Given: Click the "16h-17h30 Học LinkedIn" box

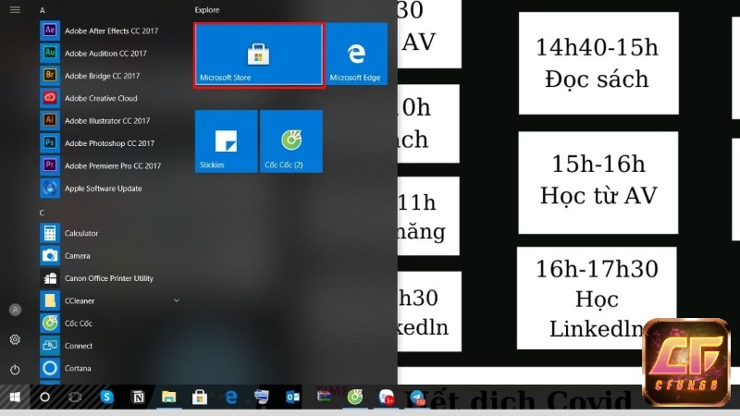Looking at the screenshot, I should pos(597,298).
